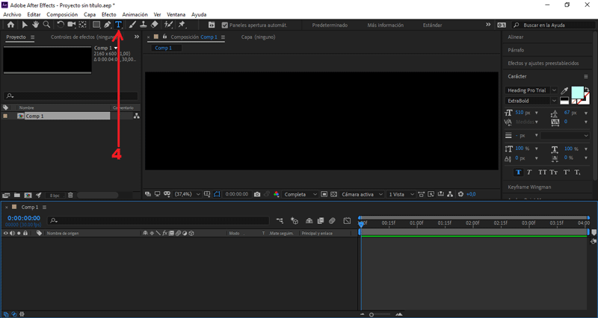
Task: Expand workspace list with double chevron
Action: click(488, 25)
